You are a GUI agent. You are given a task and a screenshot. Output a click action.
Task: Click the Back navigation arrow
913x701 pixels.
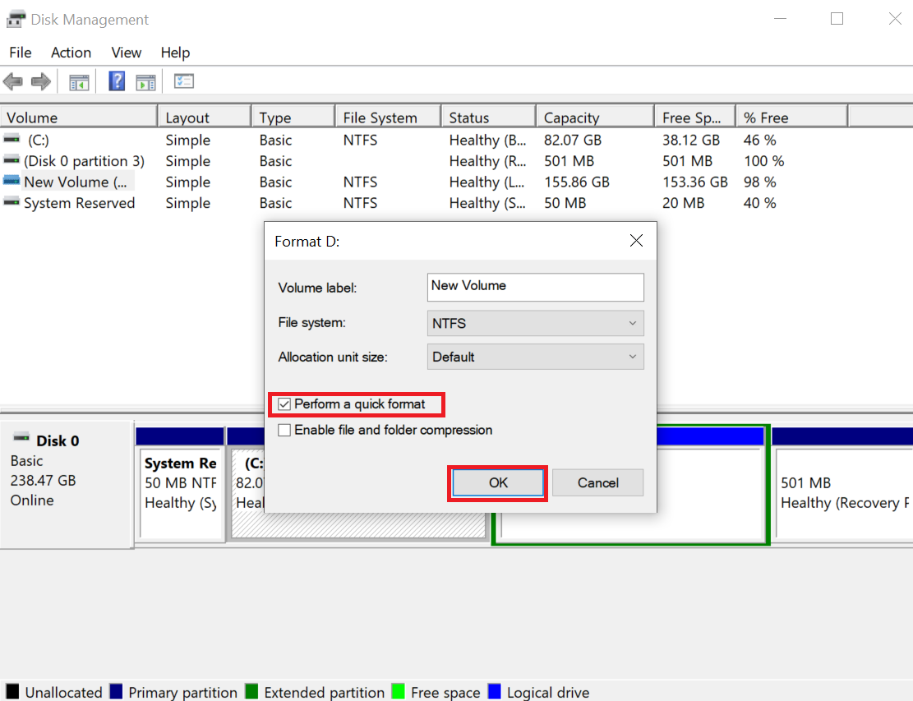point(13,81)
